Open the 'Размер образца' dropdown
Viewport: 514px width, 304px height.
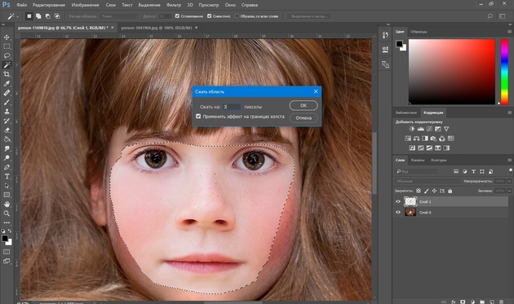click(x=119, y=16)
